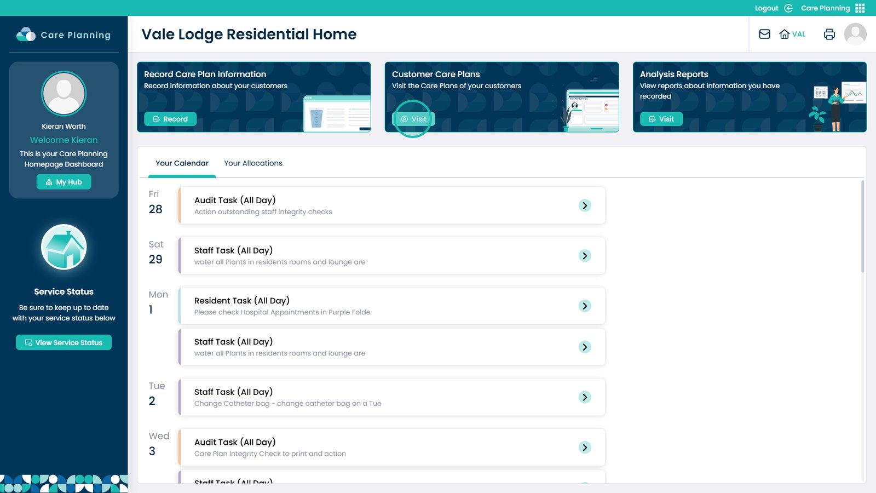
Task: Open the app grid icon beside Care Planning
Action: point(860,8)
